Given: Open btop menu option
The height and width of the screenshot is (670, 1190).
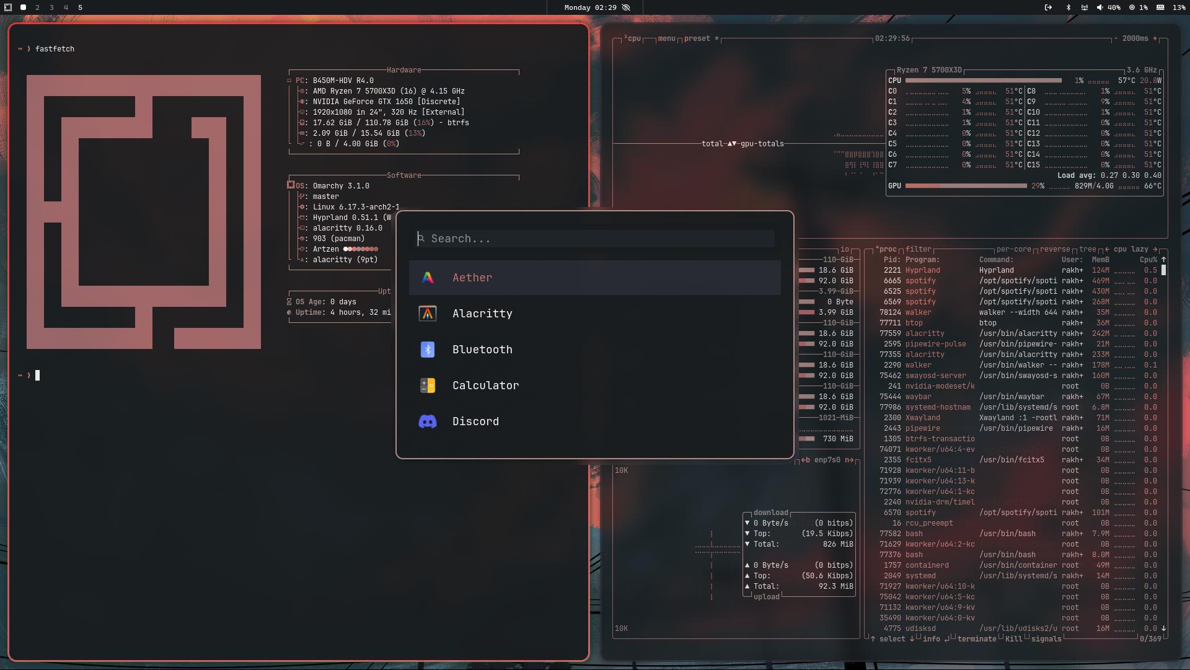Looking at the screenshot, I should pyautogui.click(x=666, y=38).
